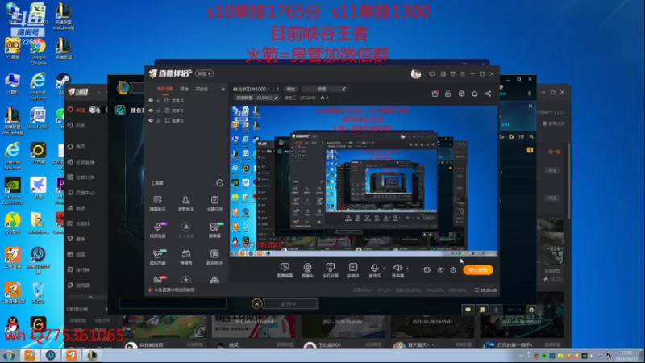Share the live room with the share icon
This screenshot has height=363, width=645.
pos(489,94)
